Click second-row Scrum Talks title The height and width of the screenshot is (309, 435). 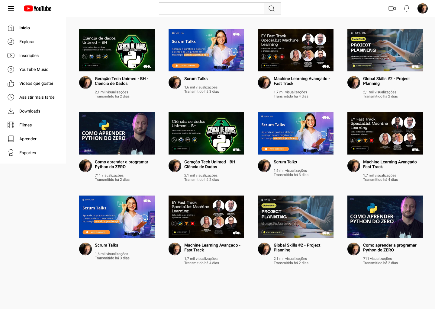click(285, 162)
